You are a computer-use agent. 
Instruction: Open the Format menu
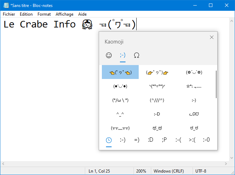(x=44, y=14)
